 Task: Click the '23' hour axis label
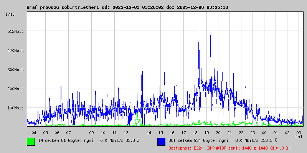(253, 133)
